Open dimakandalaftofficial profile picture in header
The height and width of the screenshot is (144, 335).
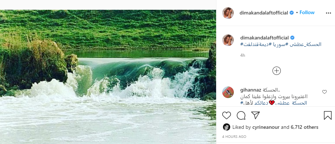(228, 13)
